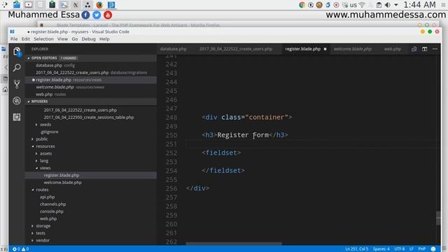
Task: Expand the vendor folder
Action: (x=33, y=240)
